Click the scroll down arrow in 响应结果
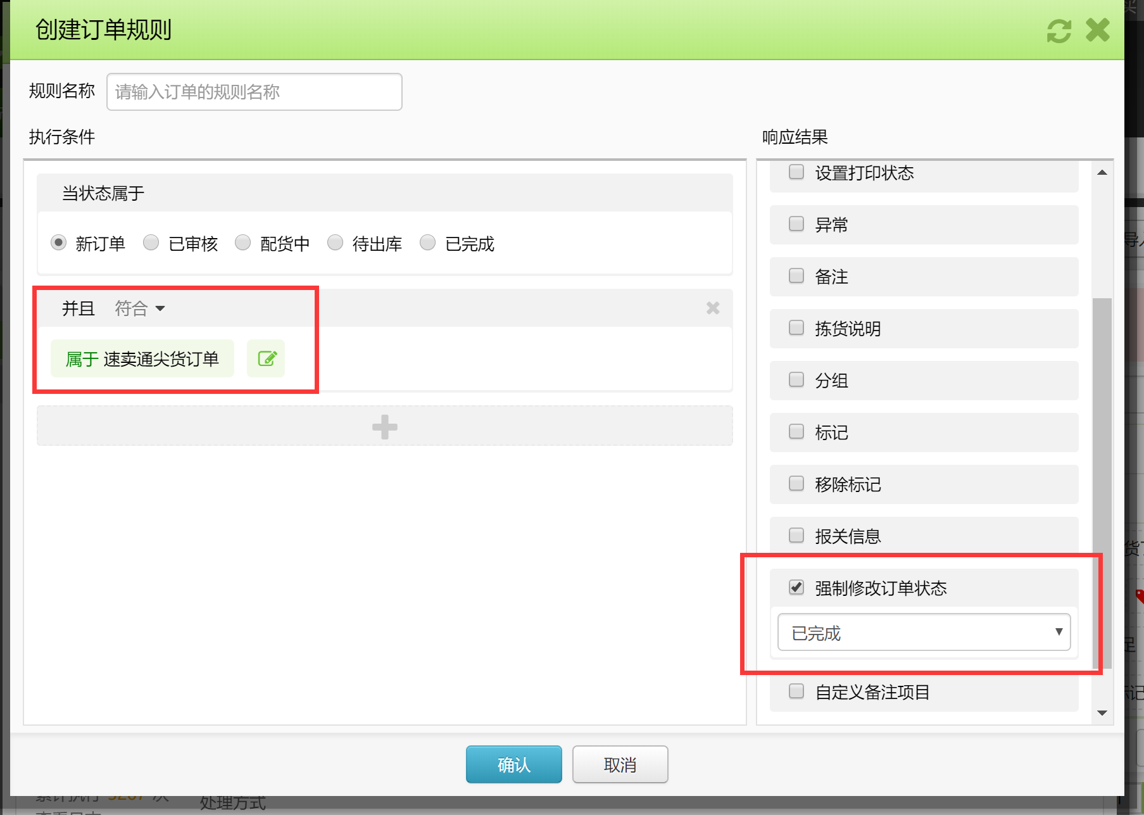1144x815 pixels. point(1102,713)
